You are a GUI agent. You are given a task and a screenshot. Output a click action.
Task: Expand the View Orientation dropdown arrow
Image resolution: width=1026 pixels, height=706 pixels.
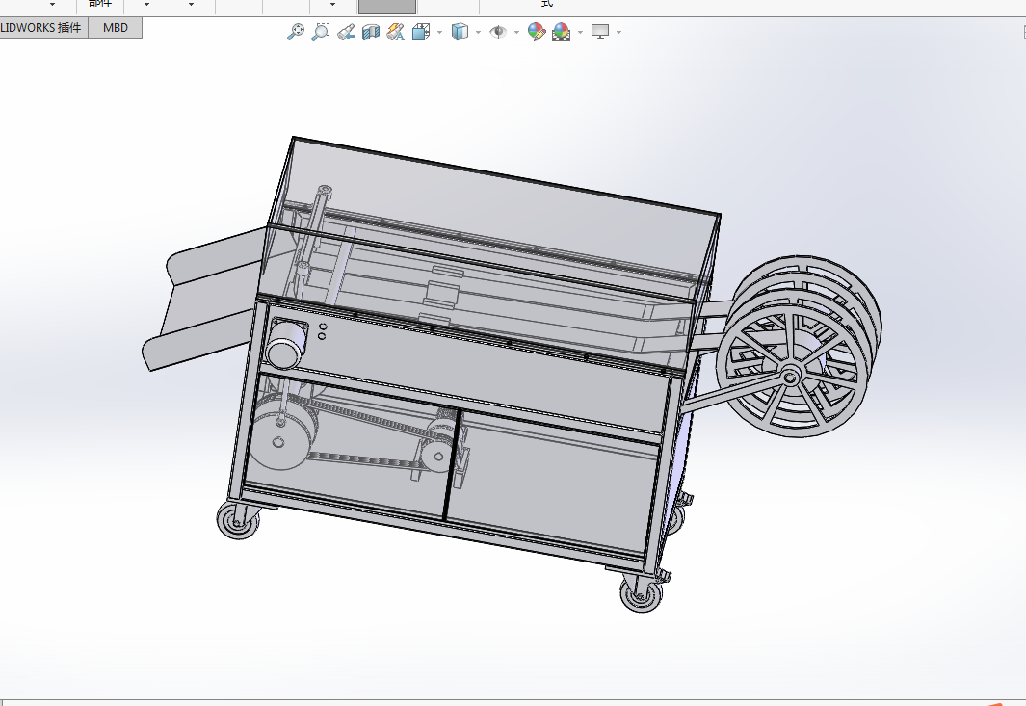(439, 32)
